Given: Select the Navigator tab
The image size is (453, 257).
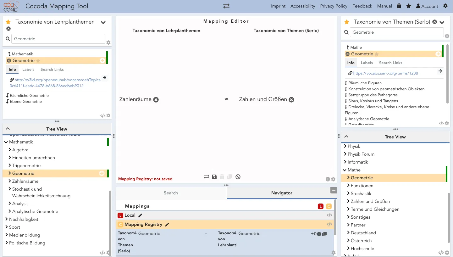Looking at the screenshot, I should click(282, 193).
